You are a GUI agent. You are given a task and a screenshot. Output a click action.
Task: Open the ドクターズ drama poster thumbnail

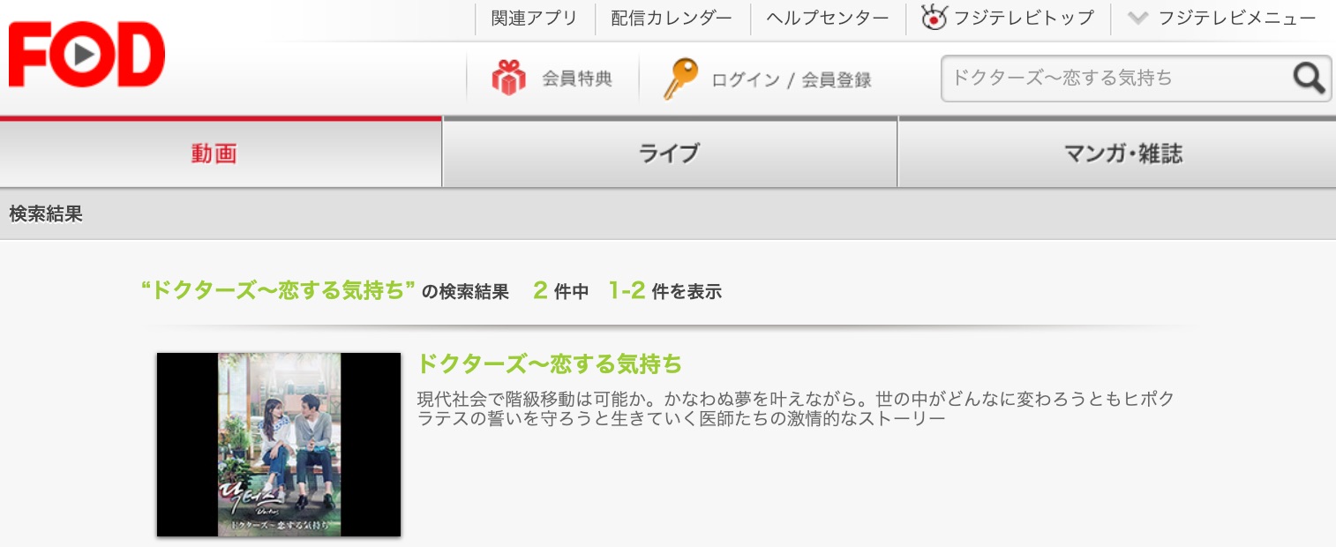279,445
